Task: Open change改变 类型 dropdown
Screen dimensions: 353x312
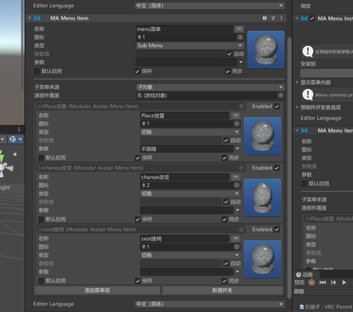Action: [x=190, y=194]
